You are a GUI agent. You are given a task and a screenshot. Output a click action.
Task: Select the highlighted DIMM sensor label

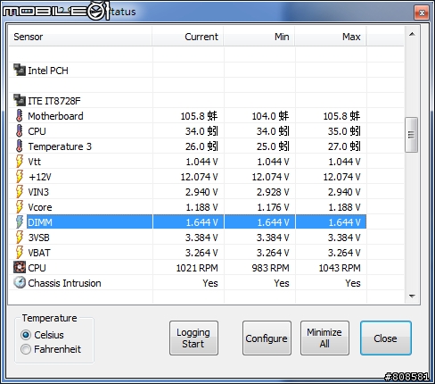click(x=40, y=222)
